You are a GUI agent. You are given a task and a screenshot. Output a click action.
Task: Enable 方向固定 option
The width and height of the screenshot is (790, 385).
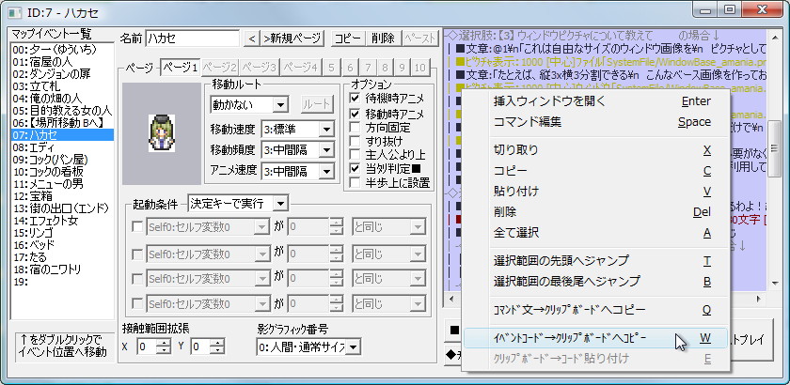coord(355,128)
